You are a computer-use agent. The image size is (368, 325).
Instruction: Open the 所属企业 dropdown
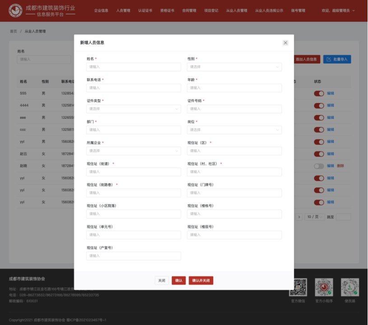click(x=134, y=151)
